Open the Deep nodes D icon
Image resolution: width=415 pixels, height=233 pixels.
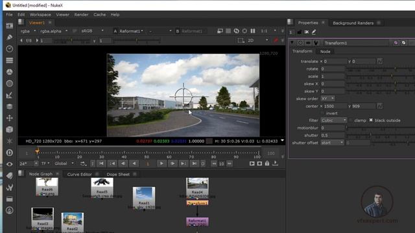(10, 153)
